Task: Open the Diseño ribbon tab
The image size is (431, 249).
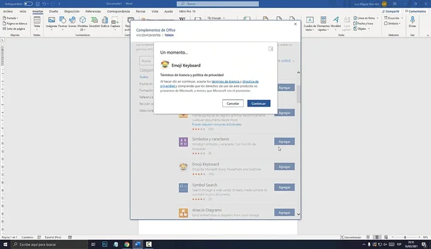Action: click(x=54, y=11)
